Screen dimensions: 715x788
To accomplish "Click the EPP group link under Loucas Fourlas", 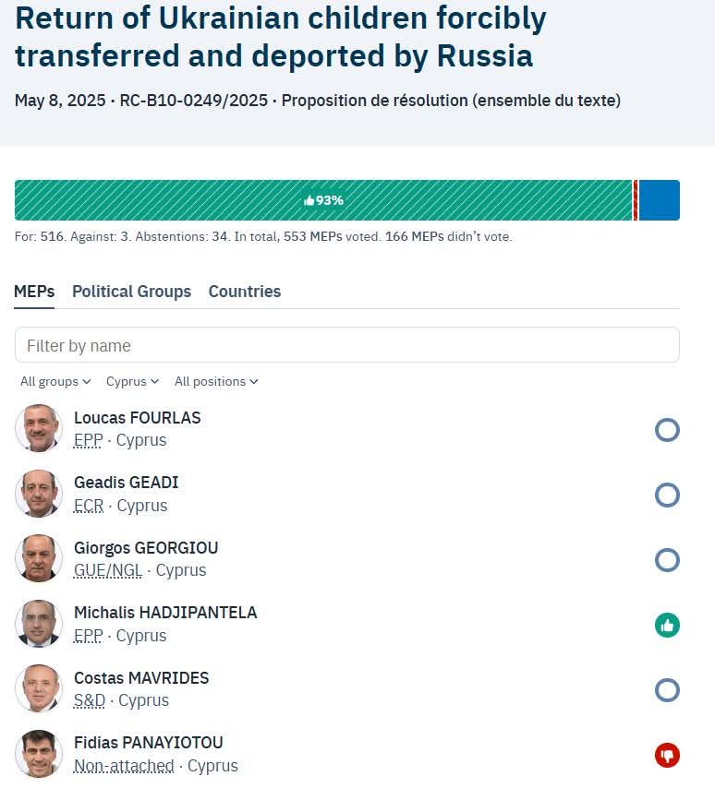I will click(x=88, y=440).
